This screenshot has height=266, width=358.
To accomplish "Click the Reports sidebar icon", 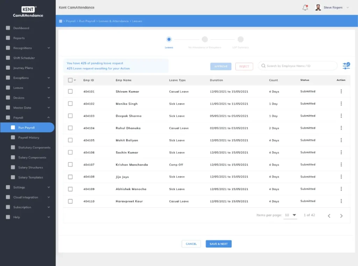I will click(8, 38).
